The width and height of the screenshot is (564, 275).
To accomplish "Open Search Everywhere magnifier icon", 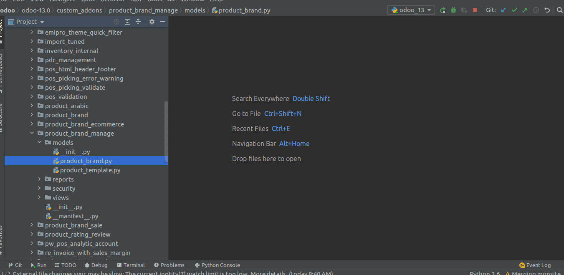I will point(559,10).
